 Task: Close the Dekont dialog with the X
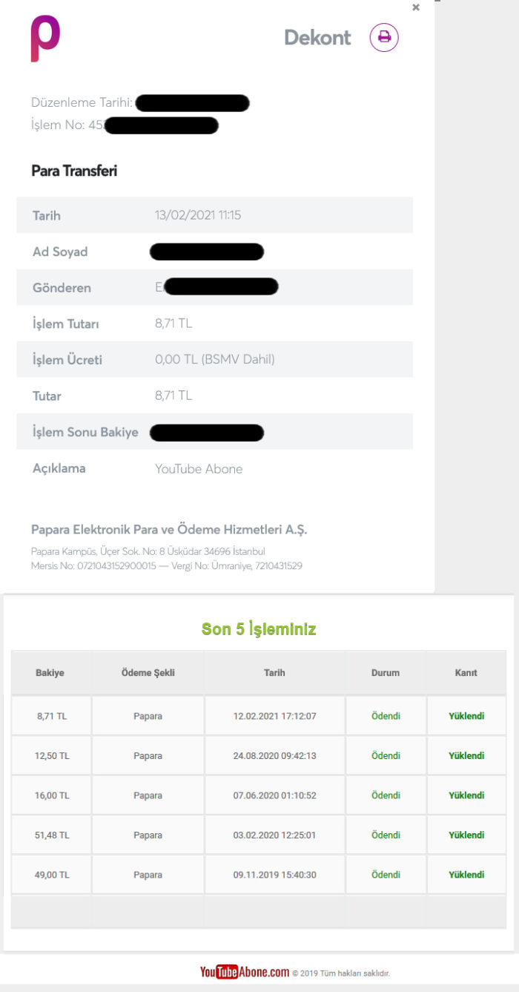[x=416, y=7]
